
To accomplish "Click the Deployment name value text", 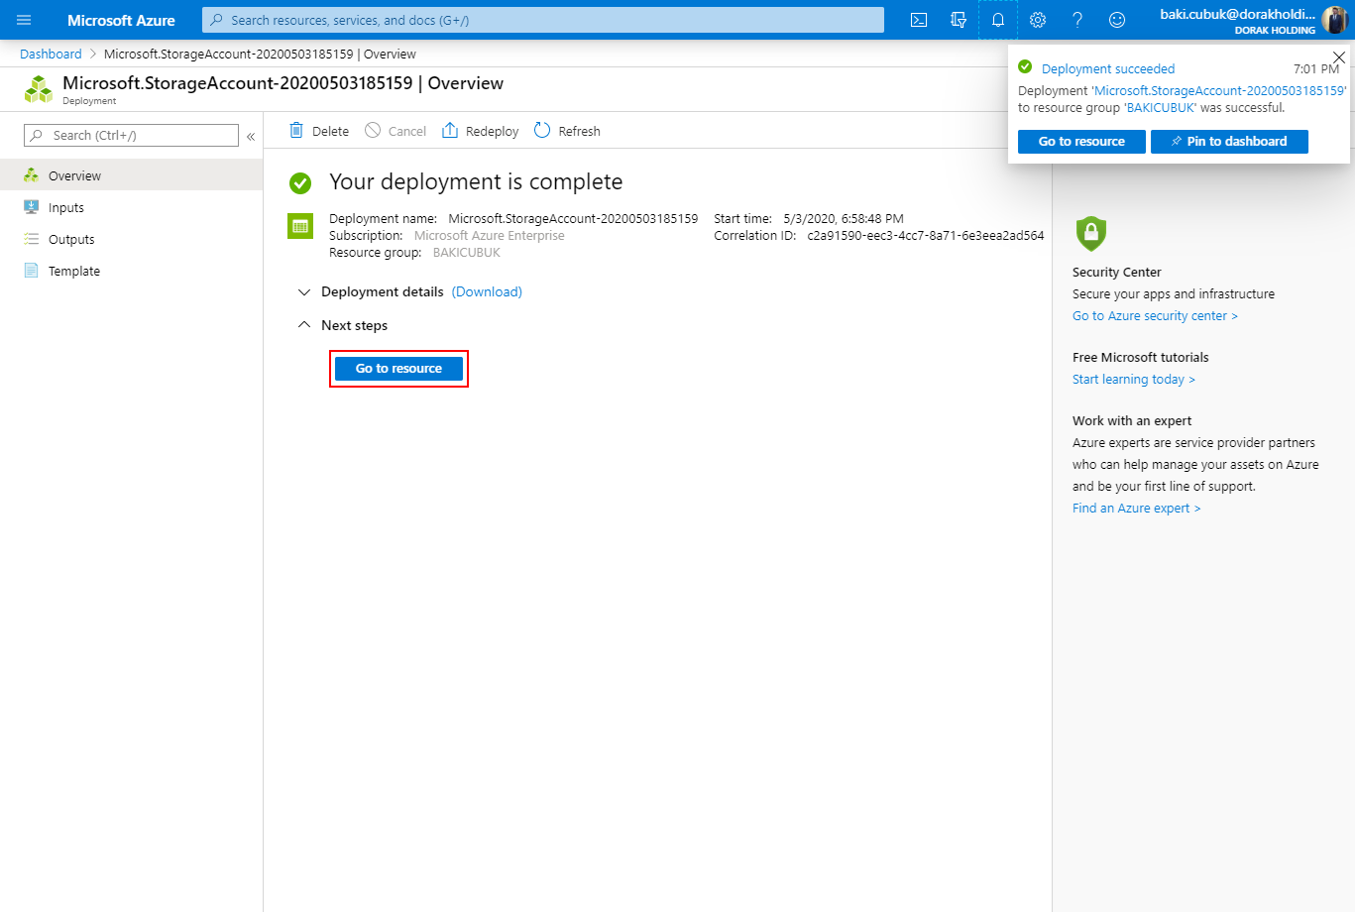I will 573,219.
